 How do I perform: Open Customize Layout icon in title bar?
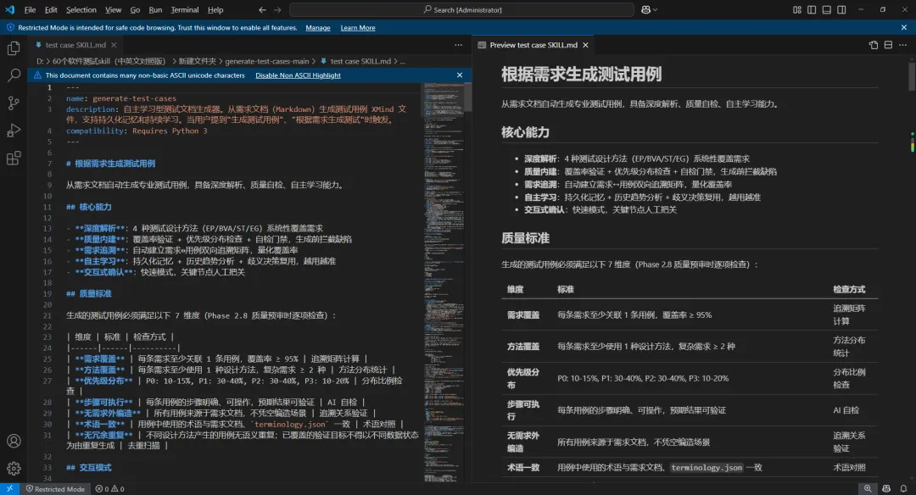(796, 10)
